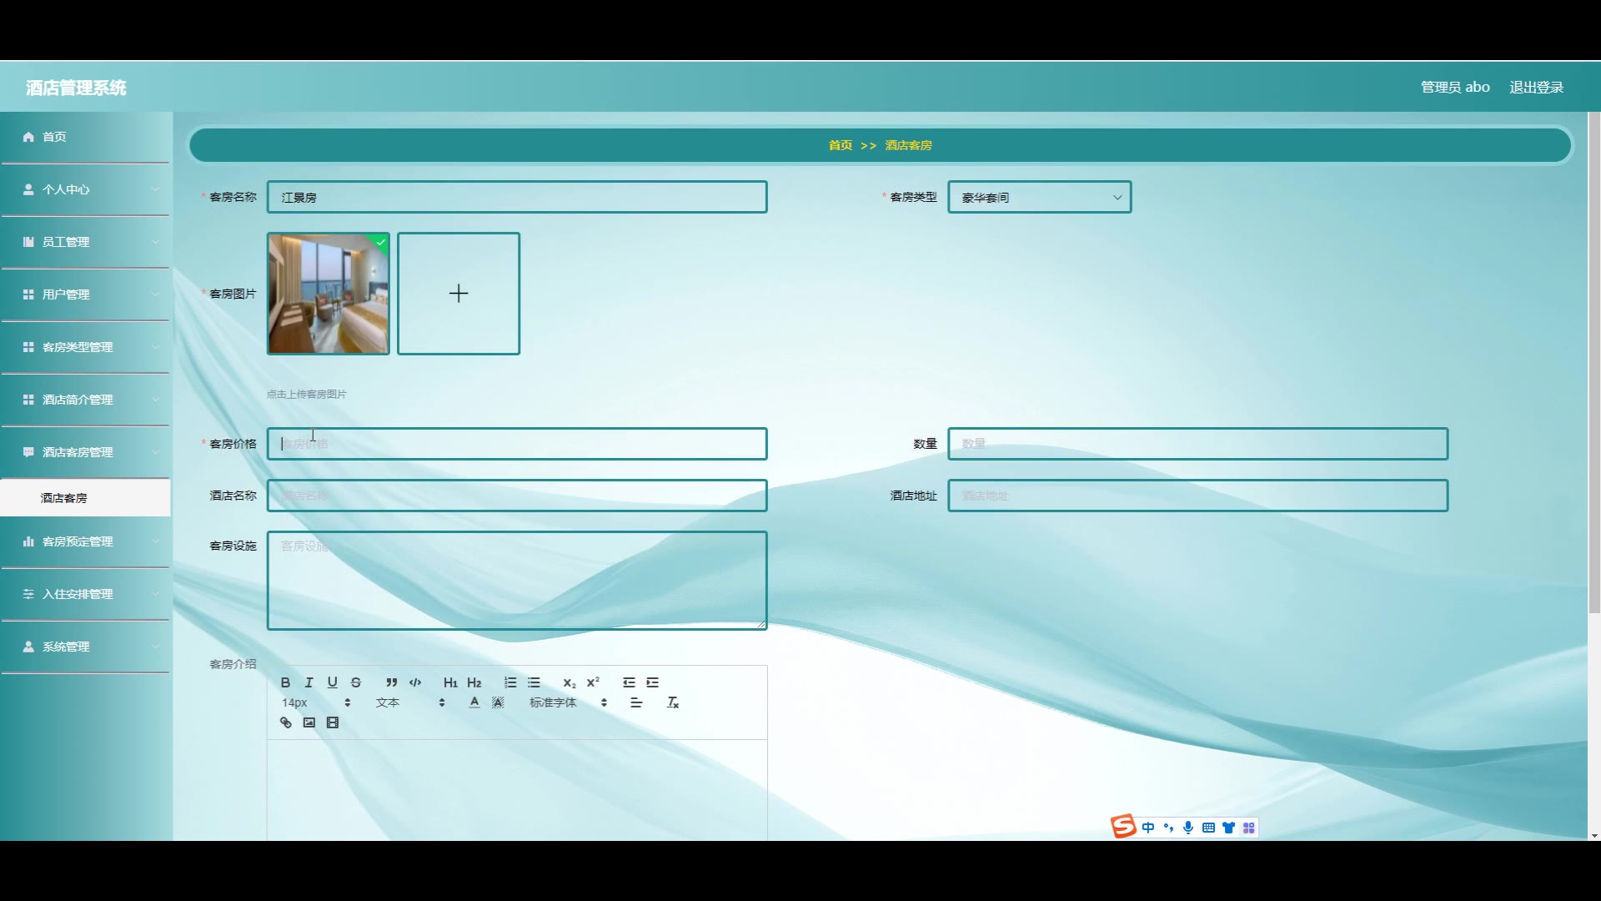Toggle underline formatting in the editor
This screenshot has width=1601, height=901.
pyautogui.click(x=332, y=682)
